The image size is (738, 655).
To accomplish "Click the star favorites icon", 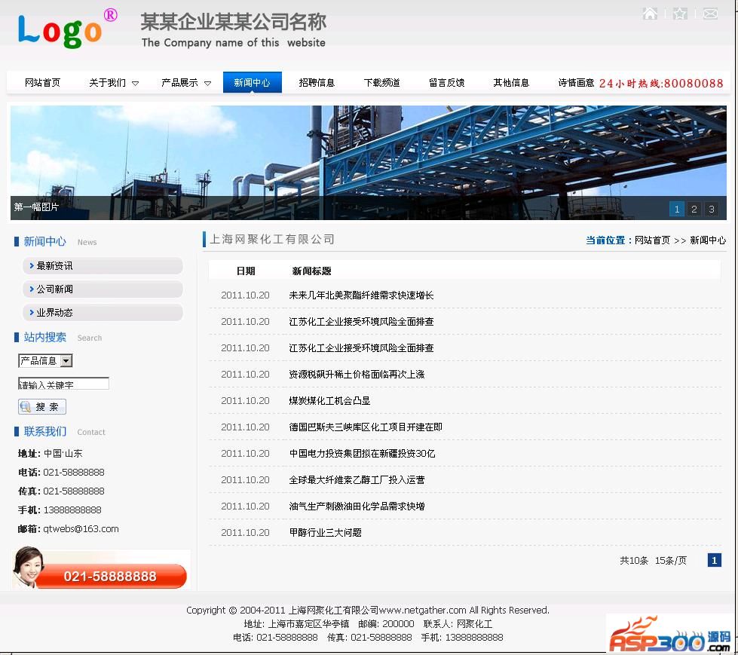I will [x=680, y=14].
